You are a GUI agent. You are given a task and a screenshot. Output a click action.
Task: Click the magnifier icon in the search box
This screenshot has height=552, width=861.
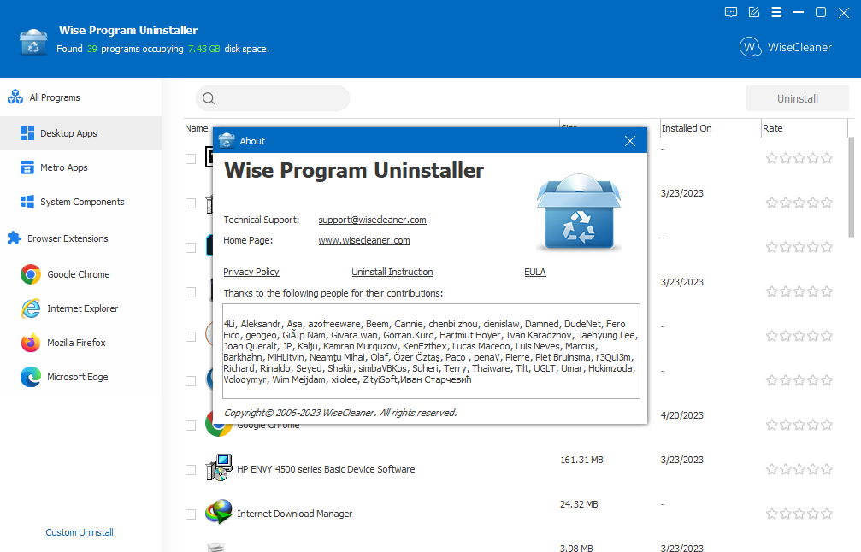(x=209, y=98)
